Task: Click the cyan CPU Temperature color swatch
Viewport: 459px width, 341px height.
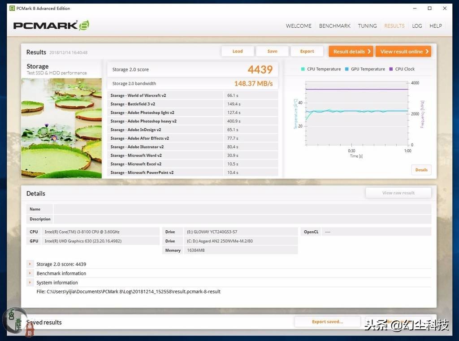Action: coord(302,69)
